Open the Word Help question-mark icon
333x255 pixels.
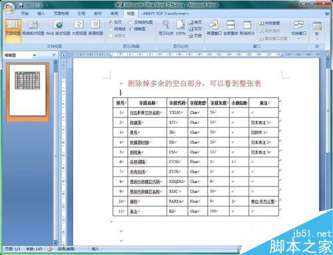point(327,13)
